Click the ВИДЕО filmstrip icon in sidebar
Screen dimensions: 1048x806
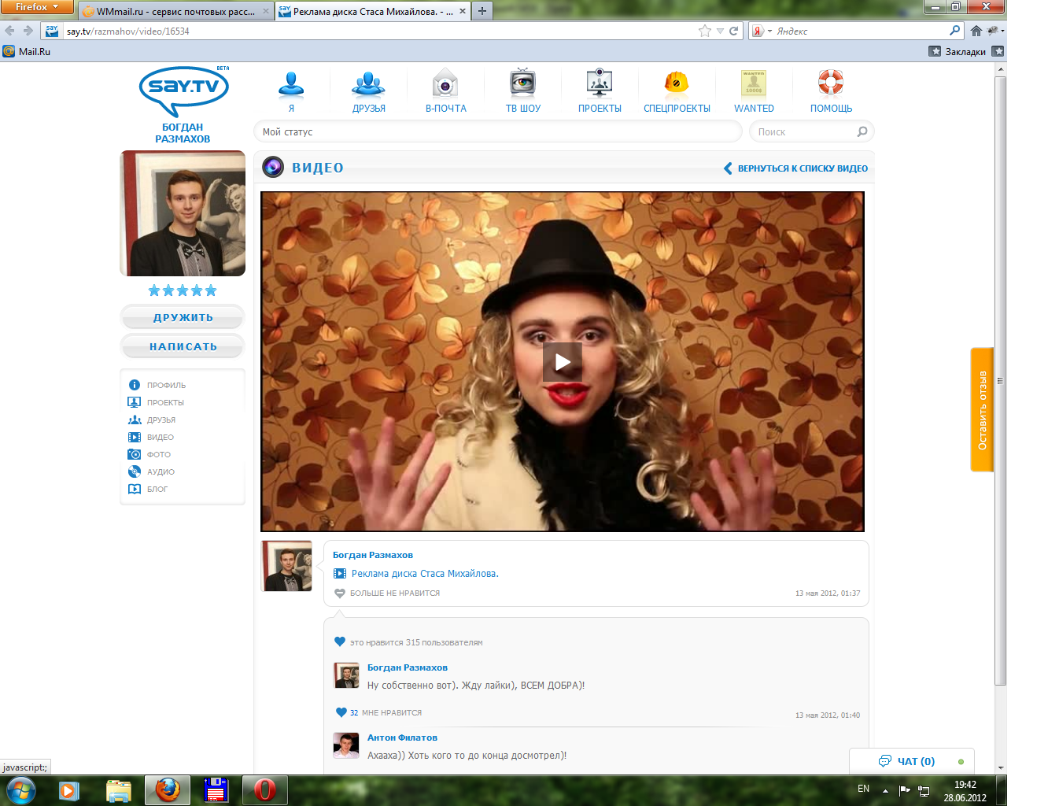134,437
